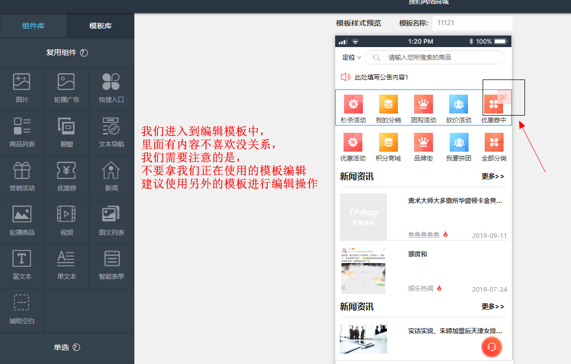571x364 pixels.
Task: Open the red customer service headset button
Action: 491,347
